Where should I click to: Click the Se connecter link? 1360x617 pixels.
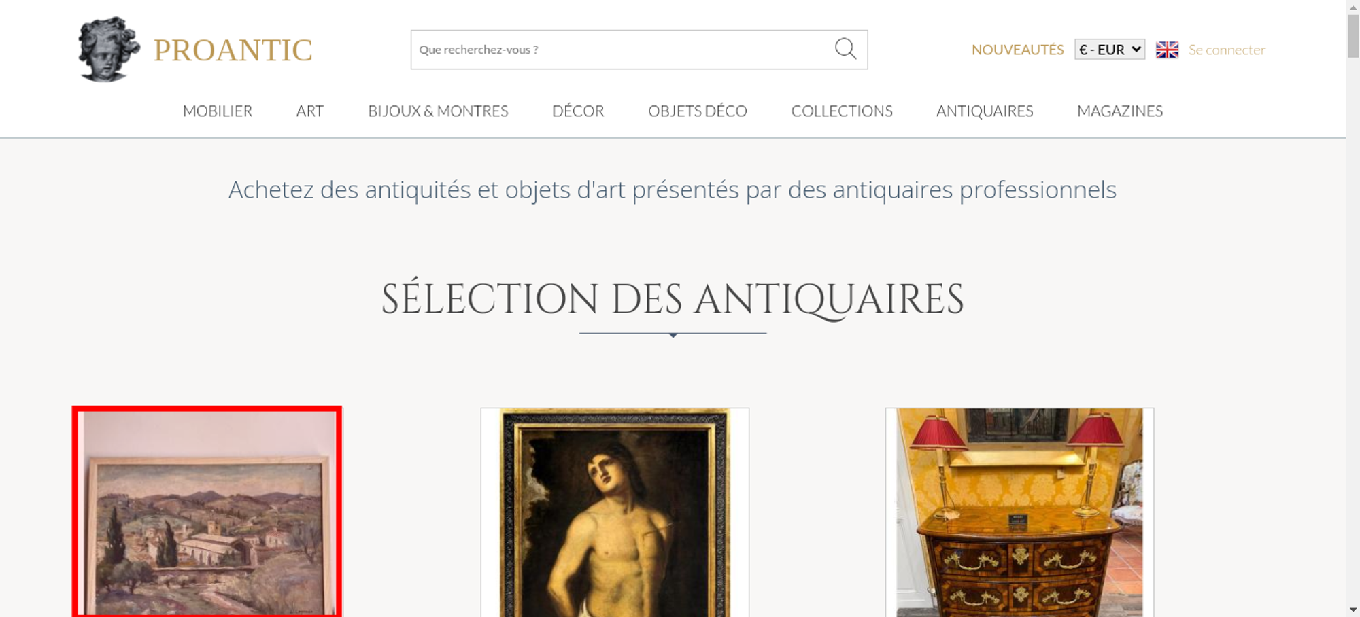tap(1227, 50)
